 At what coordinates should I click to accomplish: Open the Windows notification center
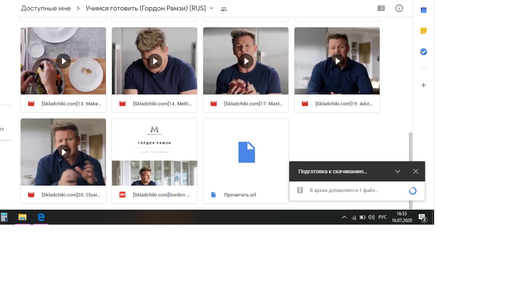(422, 217)
